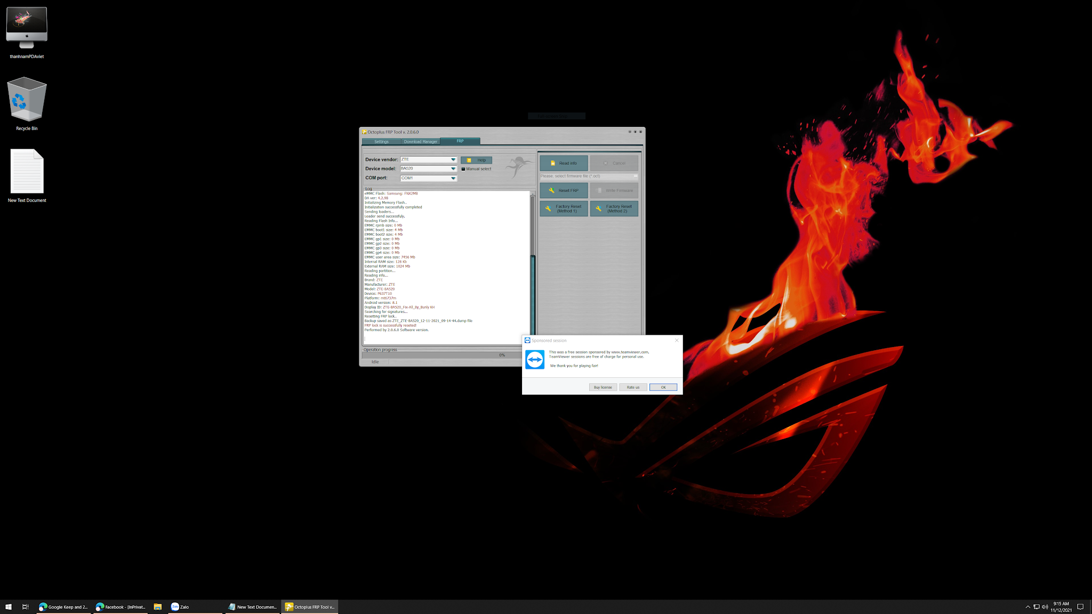Expand the Device vendor dropdown
1092x614 pixels.
[x=453, y=159]
